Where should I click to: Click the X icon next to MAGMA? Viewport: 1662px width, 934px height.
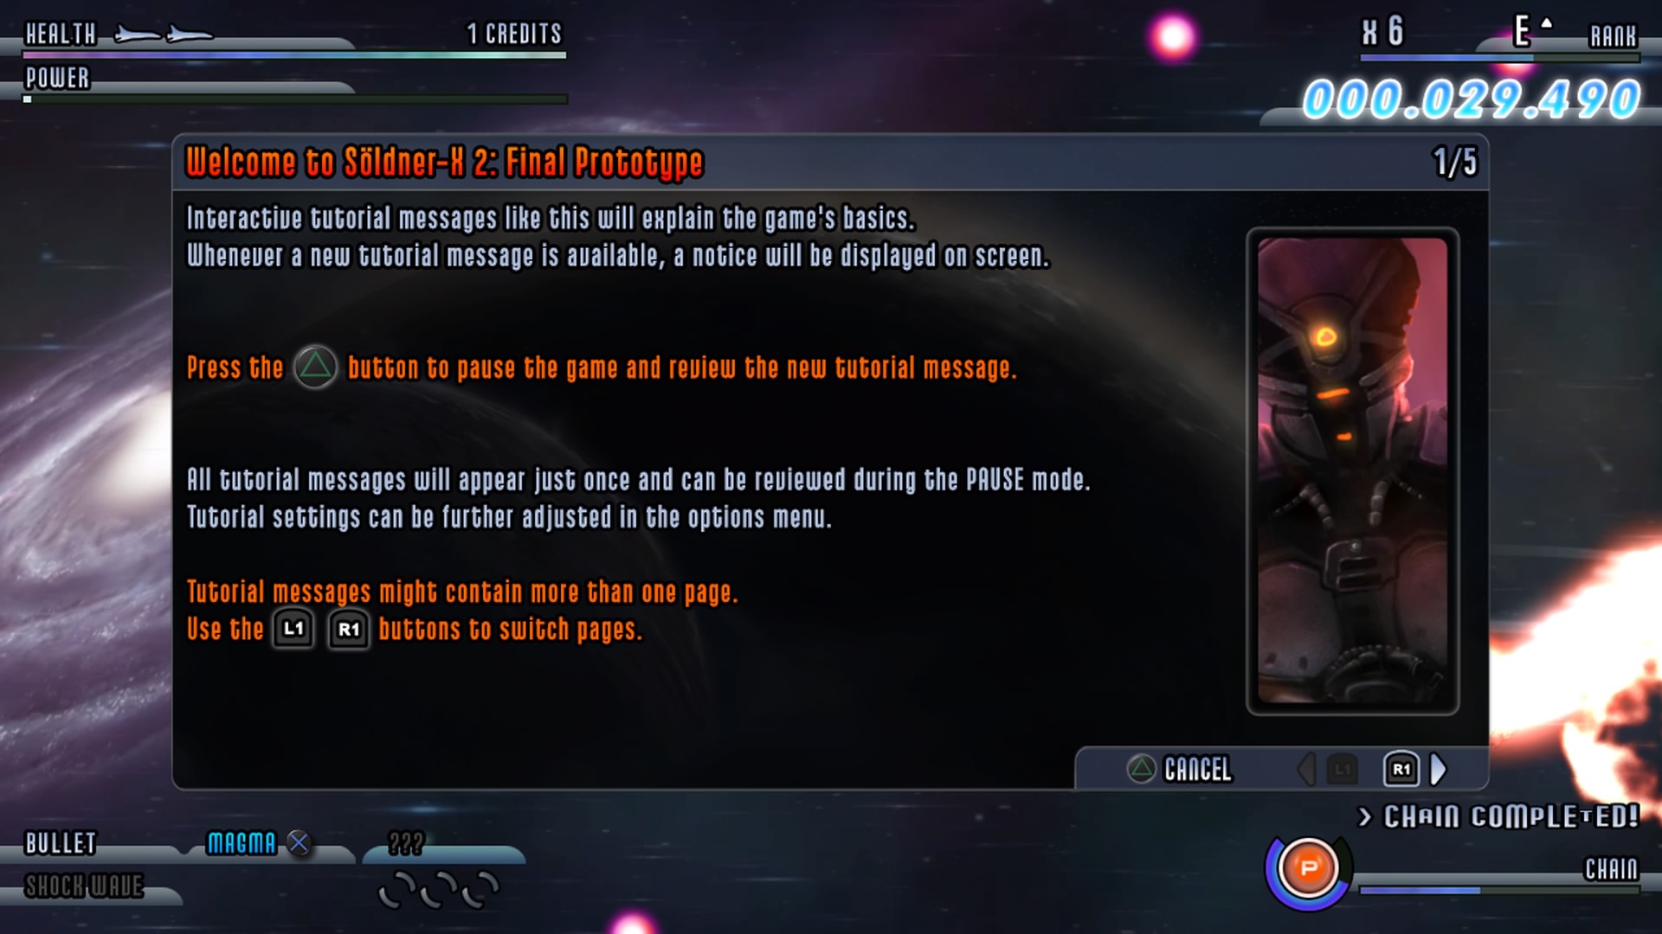point(299,842)
